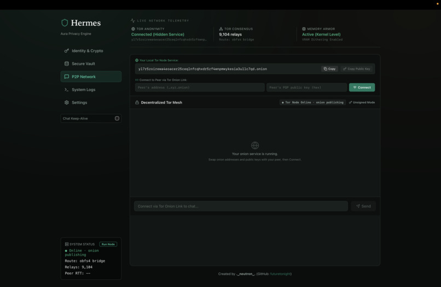Screen dimensions: 441x287
Task: Click the Relays: 9,104 line in System Status
Action: point(78,267)
